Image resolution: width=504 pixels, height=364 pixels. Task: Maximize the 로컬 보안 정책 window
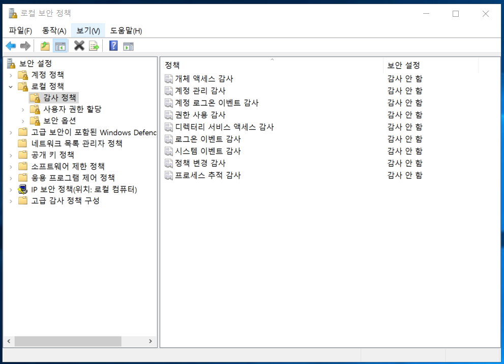click(x=456, y=14)
